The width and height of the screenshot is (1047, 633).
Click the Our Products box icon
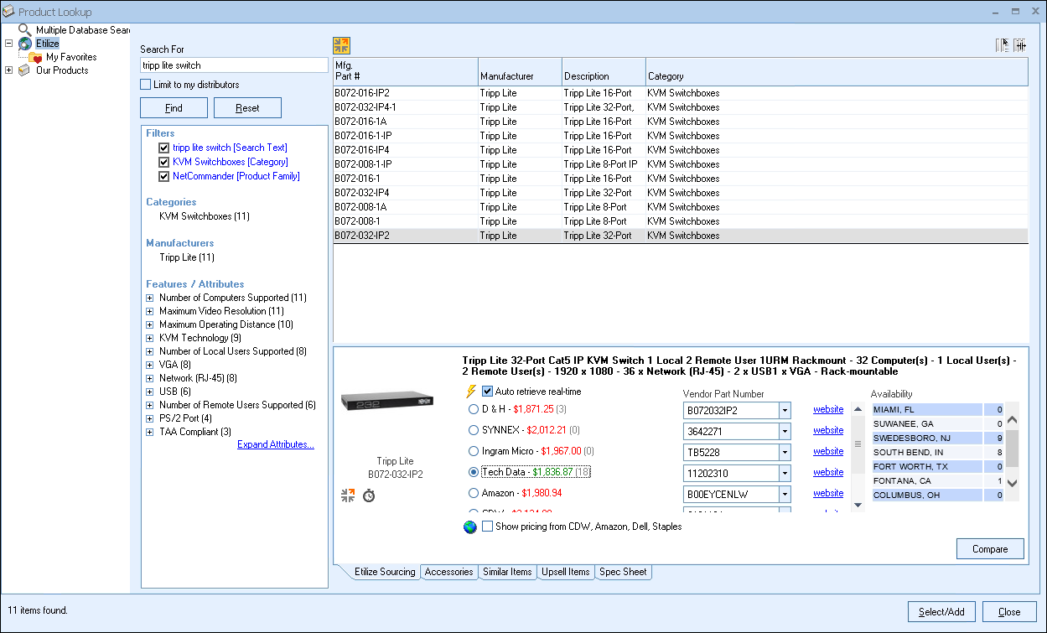click(x=24, y=70)
